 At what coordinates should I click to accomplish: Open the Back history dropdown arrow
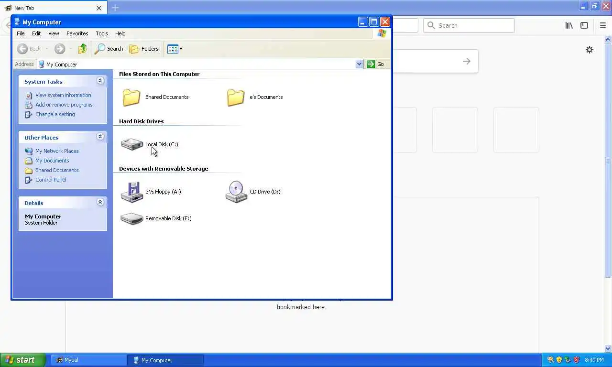[x=46, y=49]
